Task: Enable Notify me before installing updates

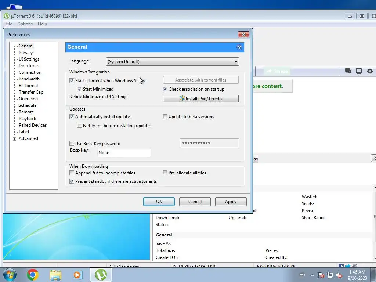Action: click(79, 126)
